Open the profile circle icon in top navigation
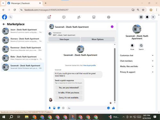Viewport: 160px width, 120px height. (x=108, y=17)
